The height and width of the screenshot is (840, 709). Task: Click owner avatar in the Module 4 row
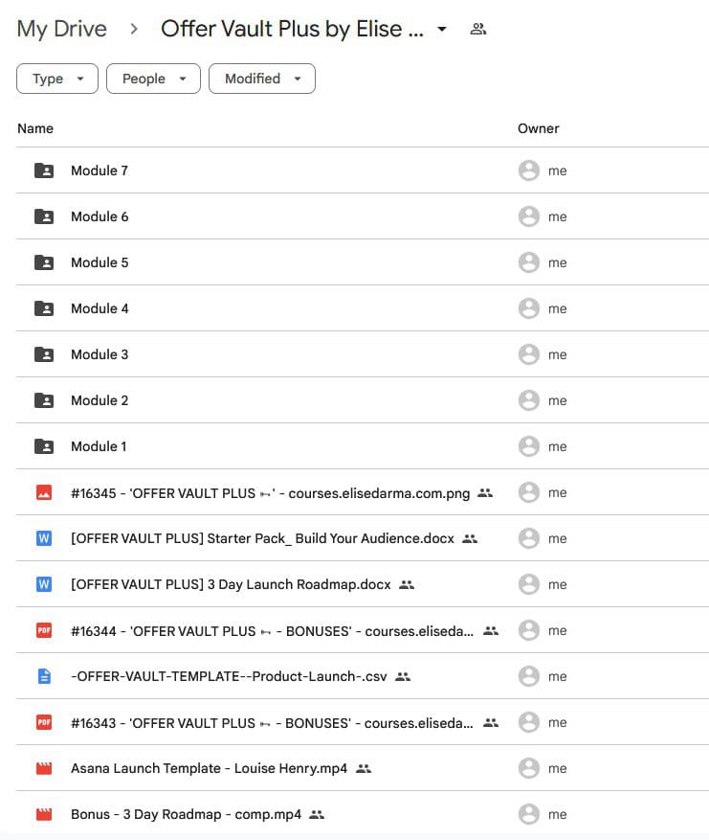point(528,308)
